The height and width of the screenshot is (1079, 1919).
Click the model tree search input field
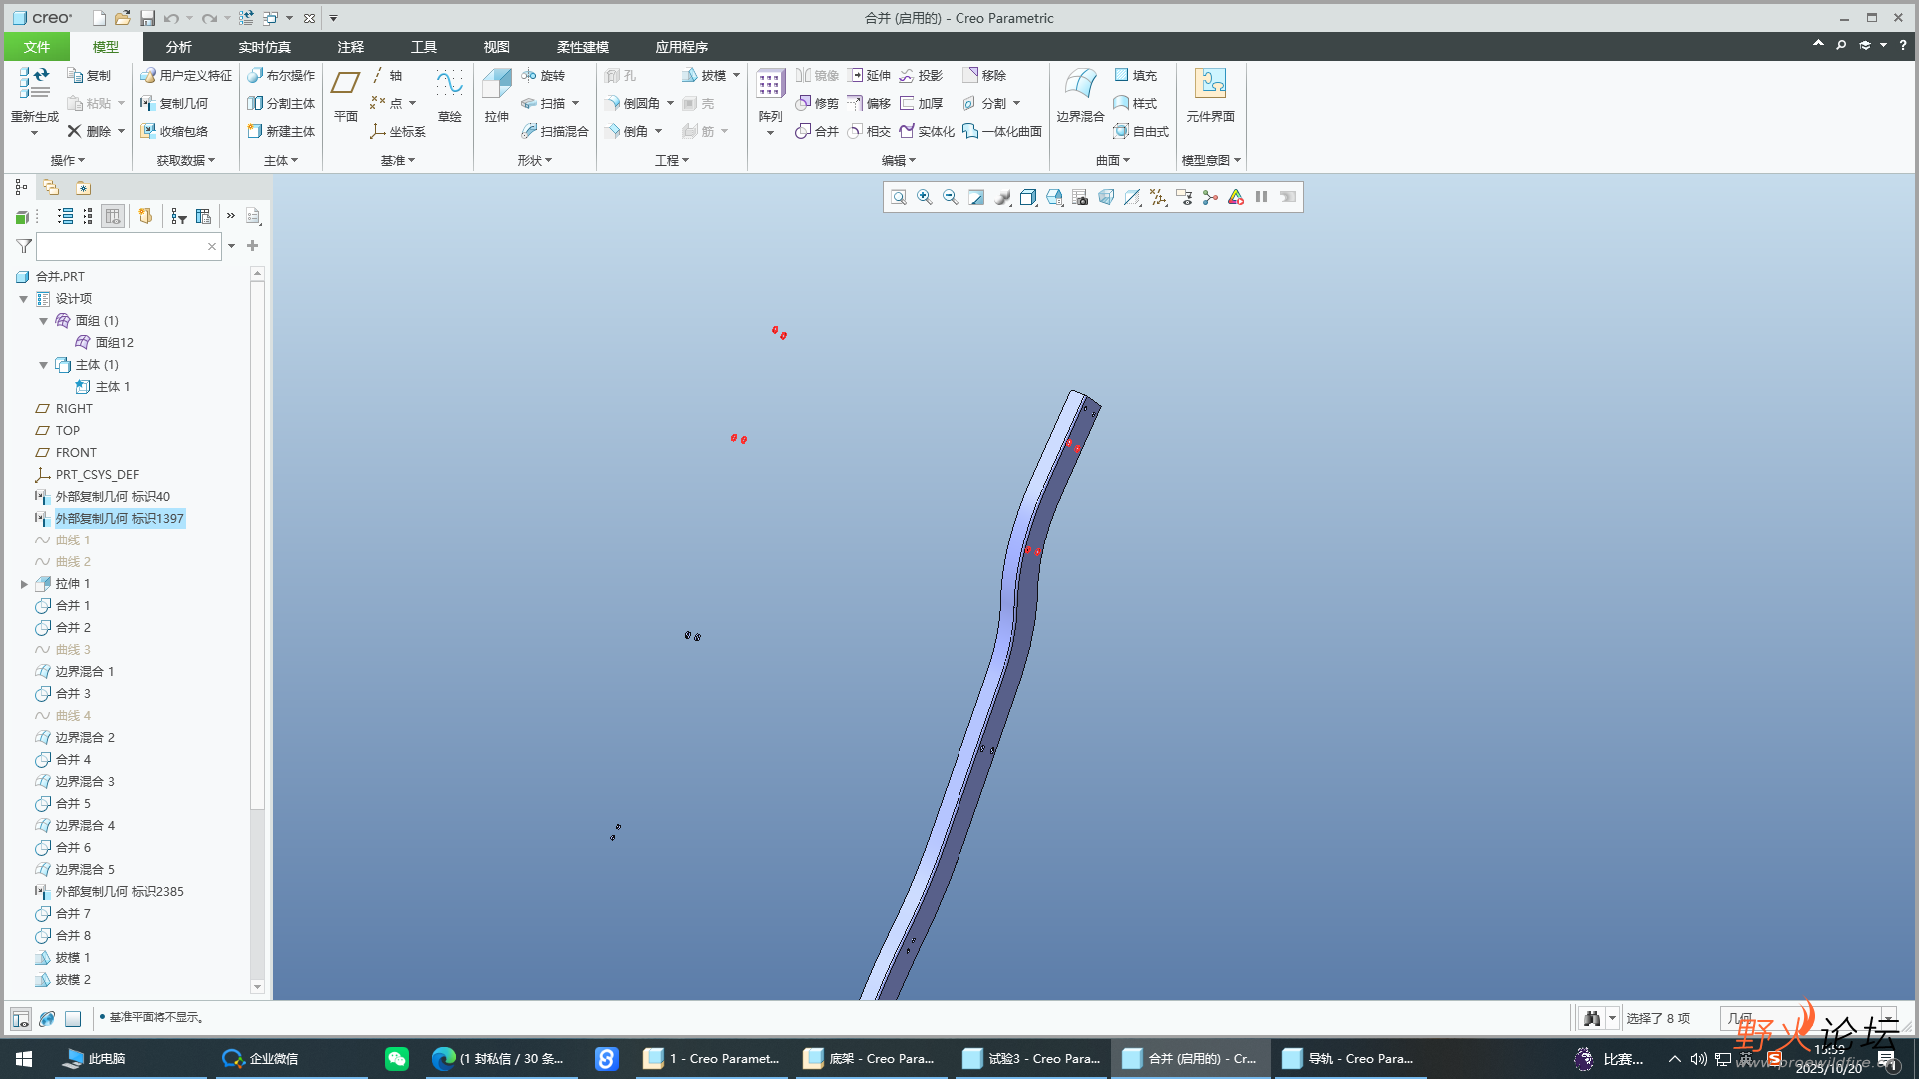tap(122, 246)
